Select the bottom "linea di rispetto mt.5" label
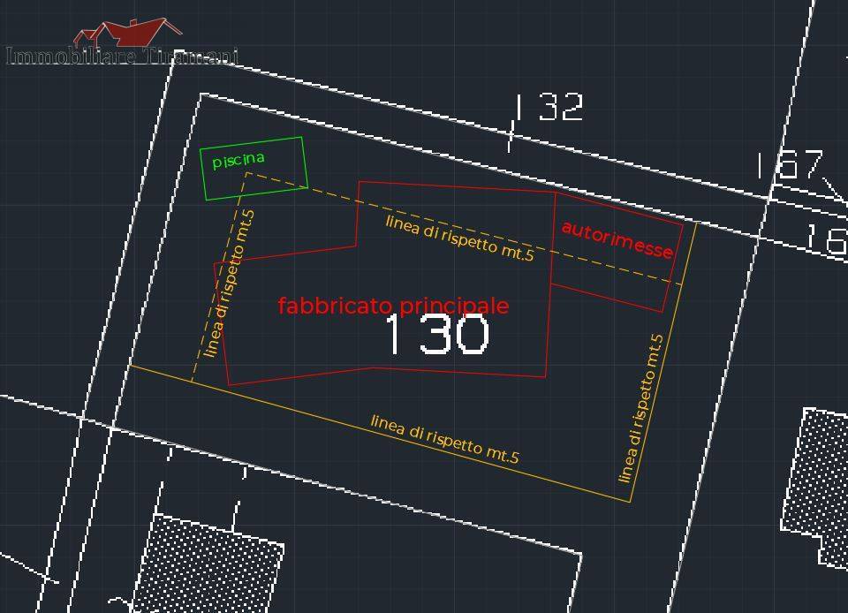 click(x=443, y=439)
